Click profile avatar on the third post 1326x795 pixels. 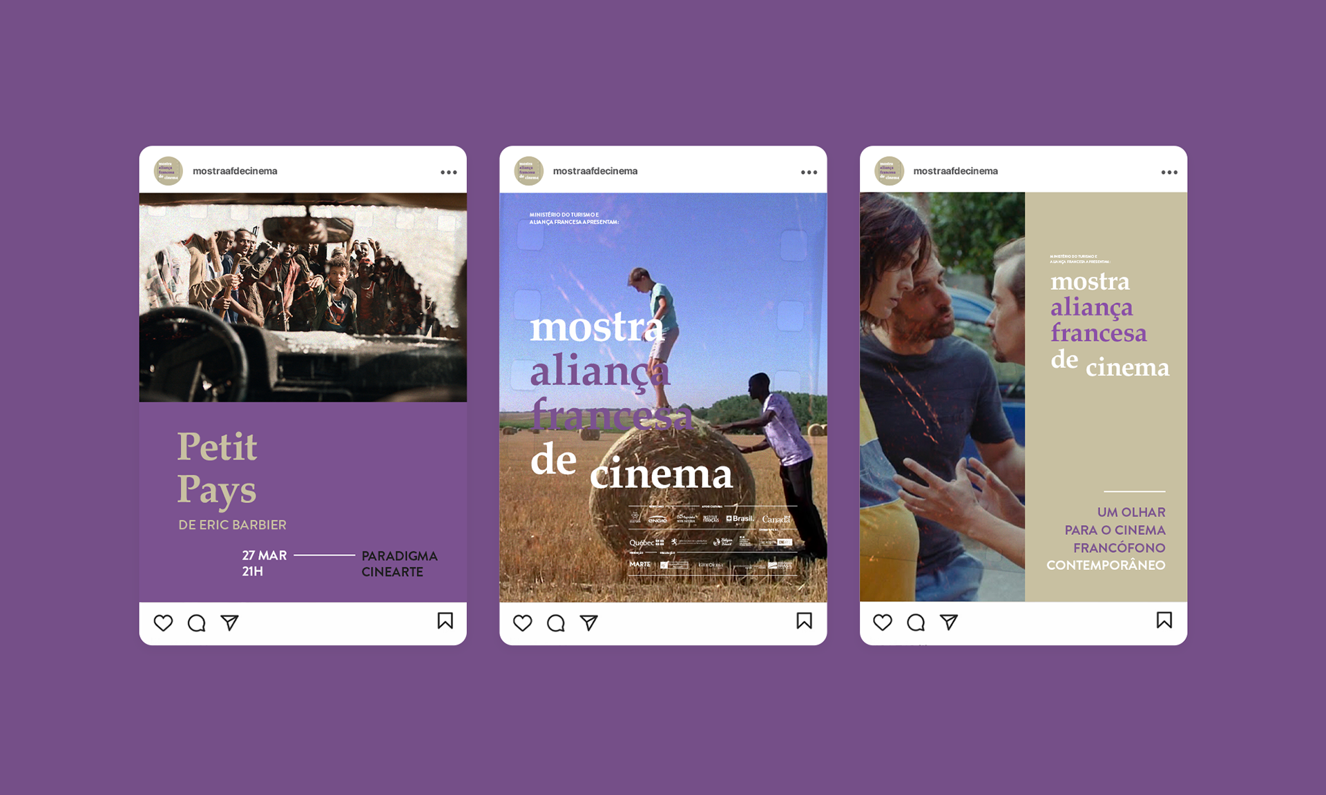(889, 171)
